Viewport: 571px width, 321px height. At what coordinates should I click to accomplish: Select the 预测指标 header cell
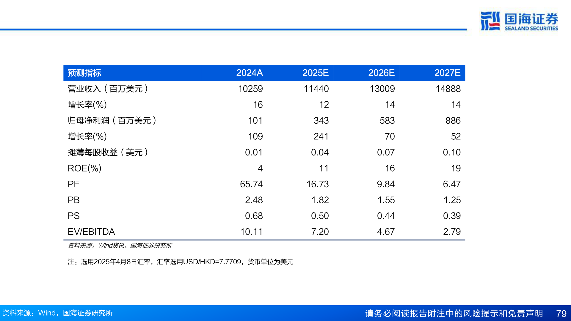click(x=84, y=73)
